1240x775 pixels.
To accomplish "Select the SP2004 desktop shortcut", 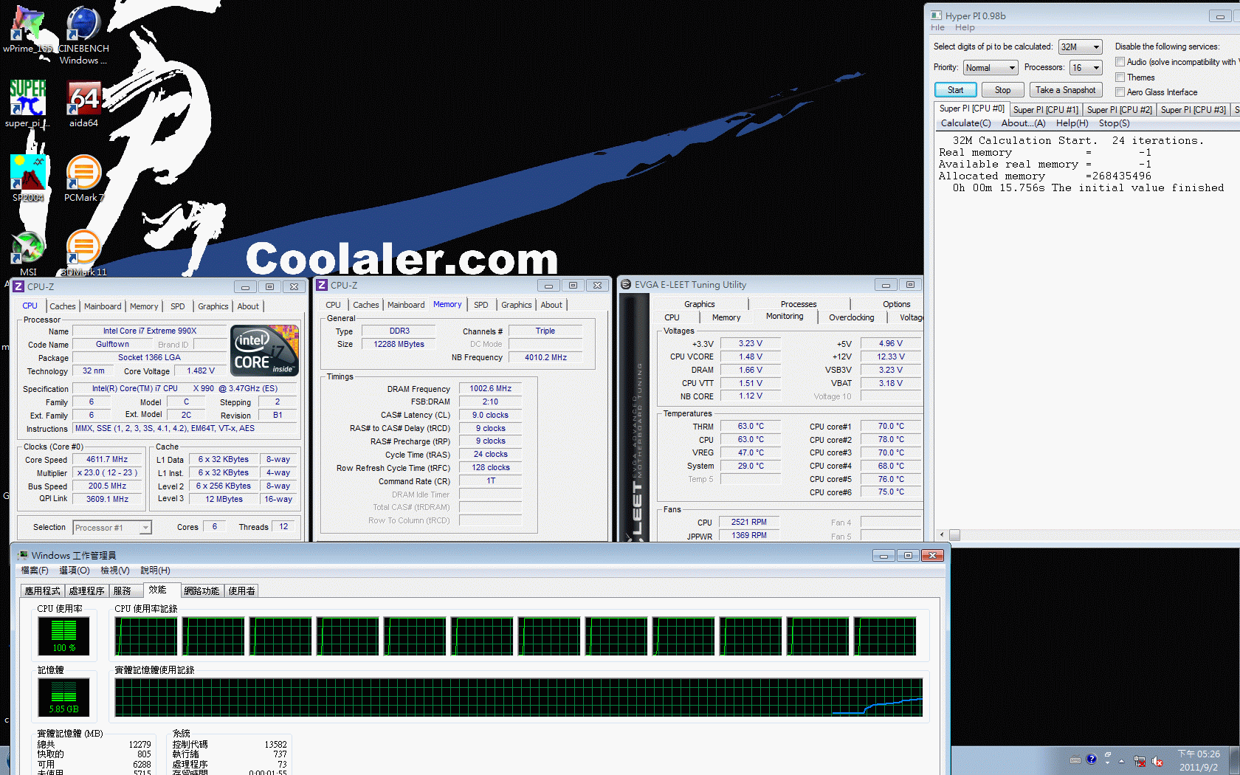I will (x=28, y=178).
